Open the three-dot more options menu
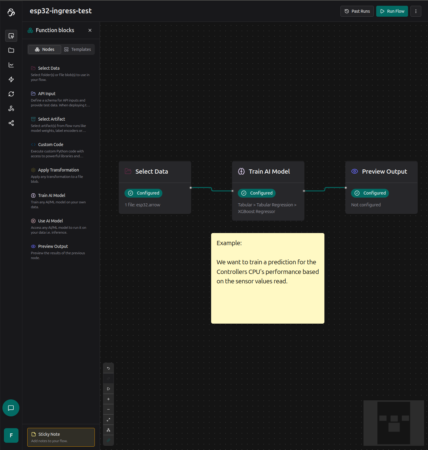428x450 pixels. [416, 11]
